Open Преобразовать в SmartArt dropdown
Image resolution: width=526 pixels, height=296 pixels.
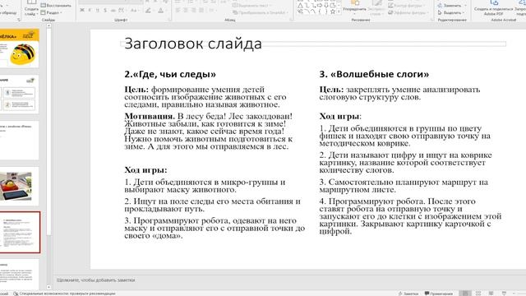[261, 13]
